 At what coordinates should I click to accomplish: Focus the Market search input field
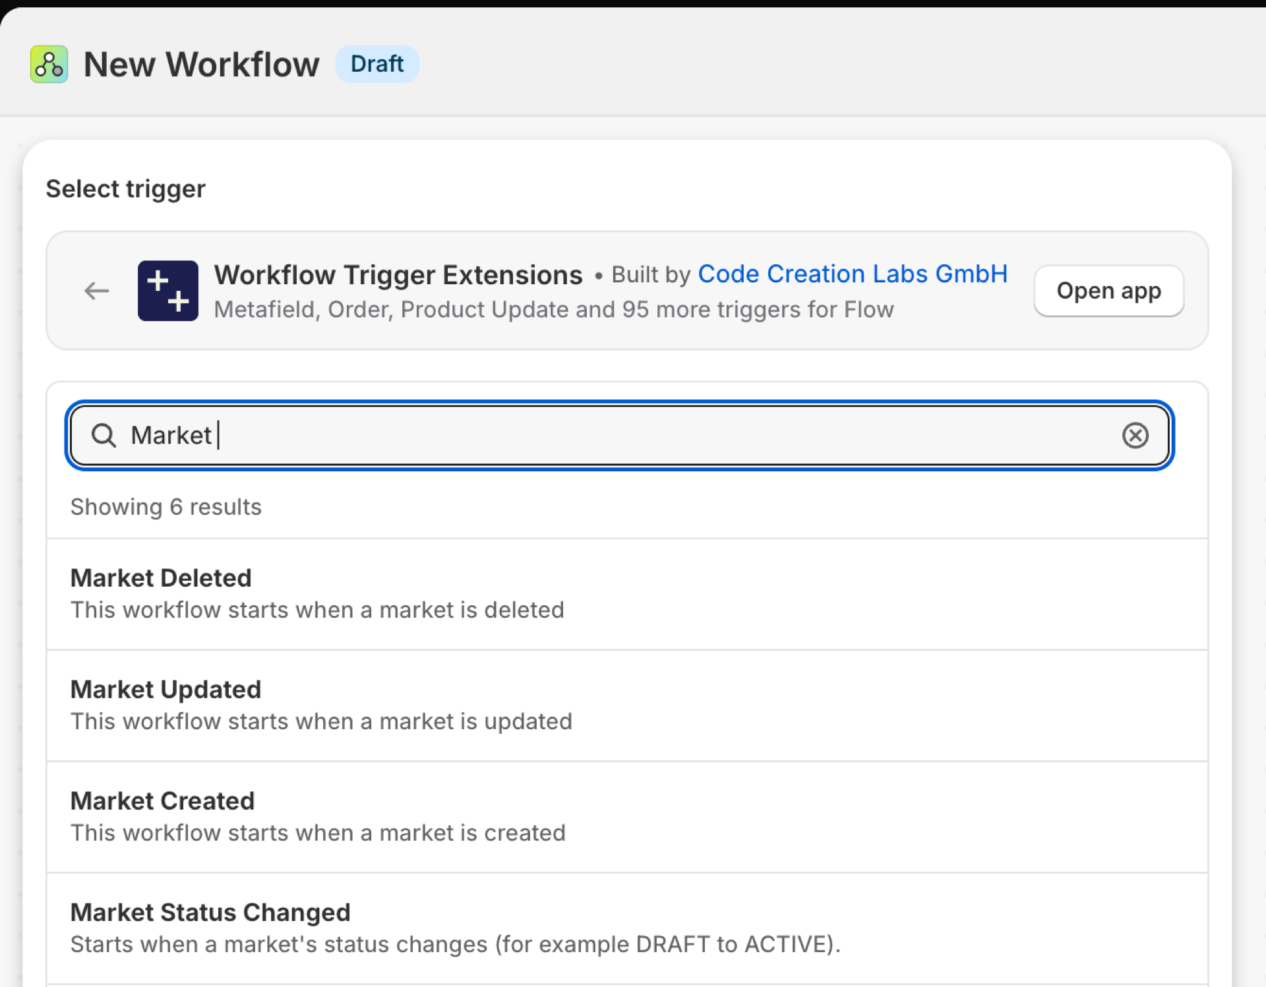click(620, 435)
